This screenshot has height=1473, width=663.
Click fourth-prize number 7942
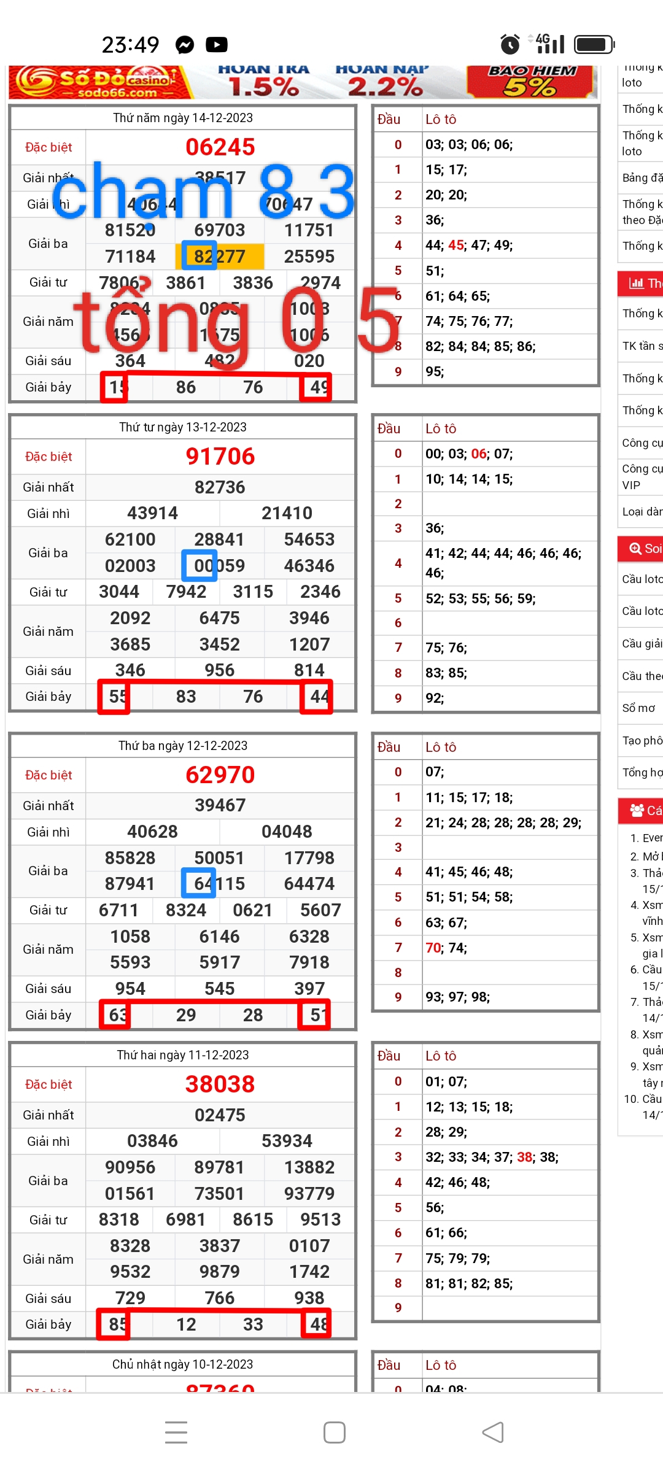coord(186,592)
